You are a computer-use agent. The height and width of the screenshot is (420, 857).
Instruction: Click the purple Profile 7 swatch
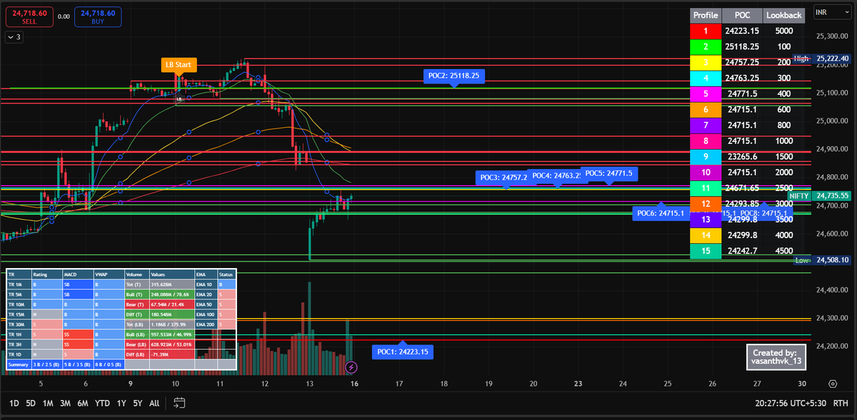pos(706,126)
